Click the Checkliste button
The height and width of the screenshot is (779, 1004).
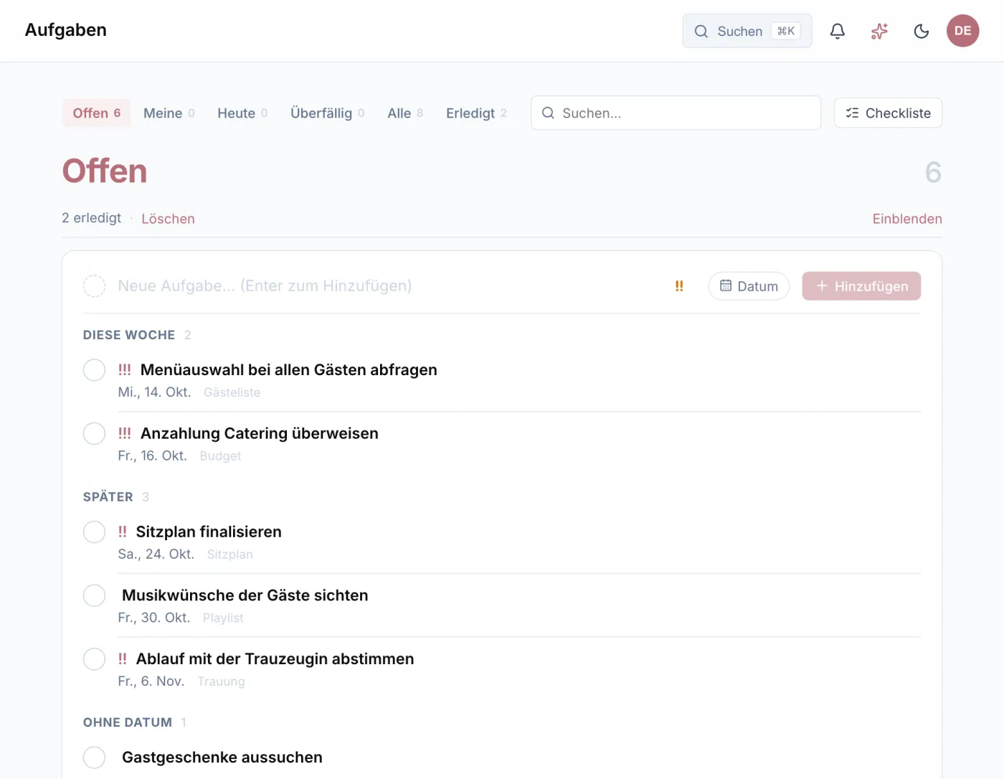point(888,113)
